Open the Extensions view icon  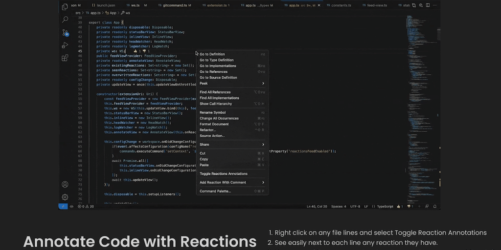pyautogui.click(x=65, y=58)
